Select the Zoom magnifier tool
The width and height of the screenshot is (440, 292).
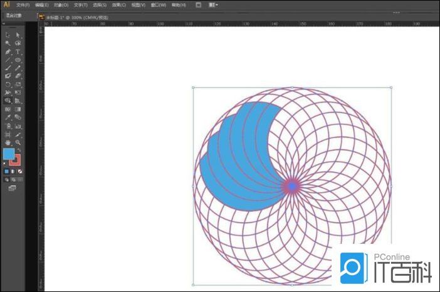click(x=18, y=143)
